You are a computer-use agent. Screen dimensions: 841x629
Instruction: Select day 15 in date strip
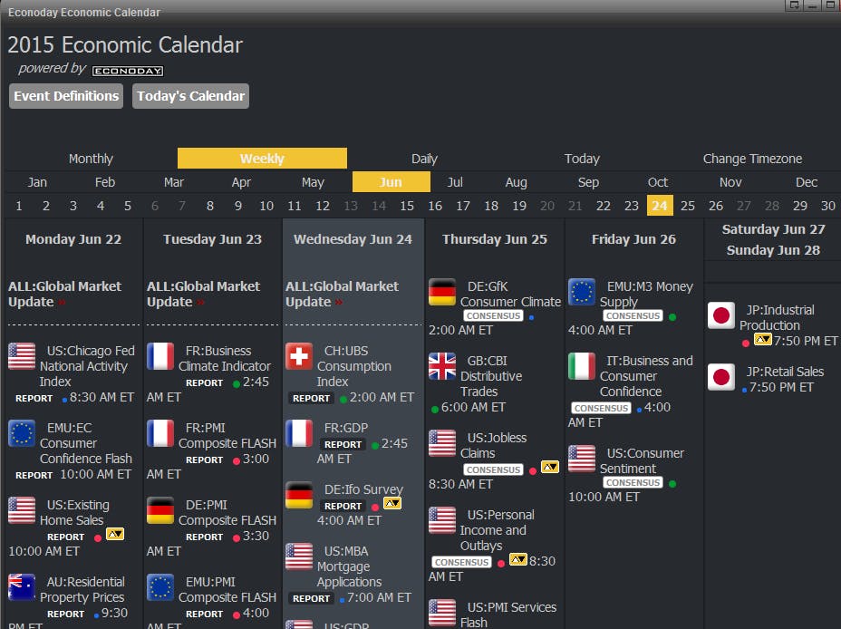(407, 206)
